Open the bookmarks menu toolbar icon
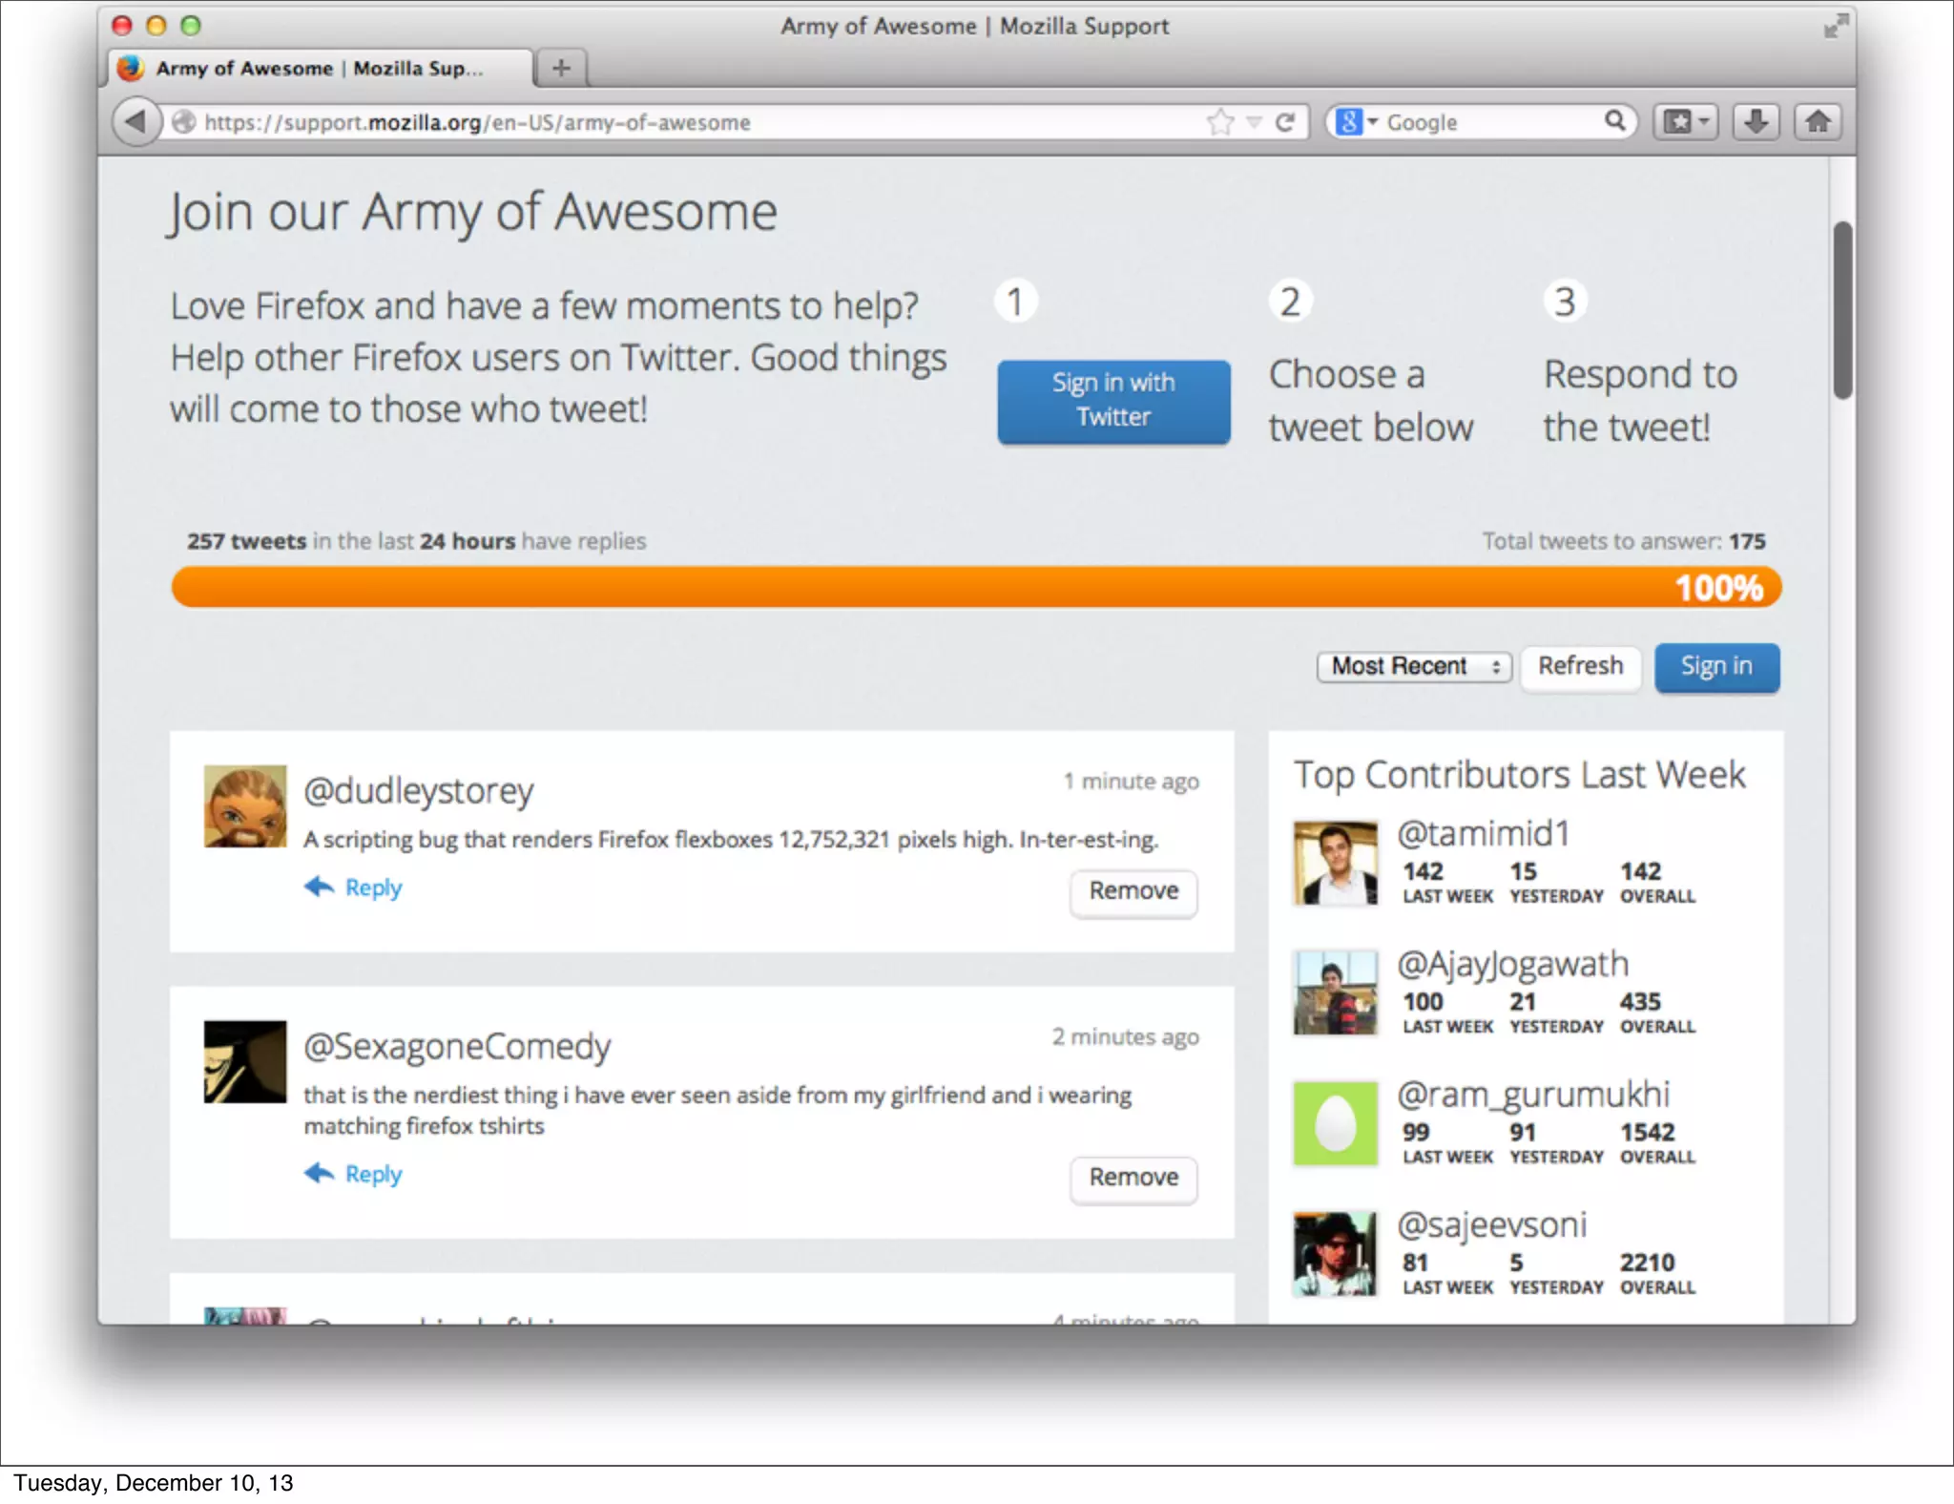Screen dimensions: 1954x1504 [x=1685, y=122]
